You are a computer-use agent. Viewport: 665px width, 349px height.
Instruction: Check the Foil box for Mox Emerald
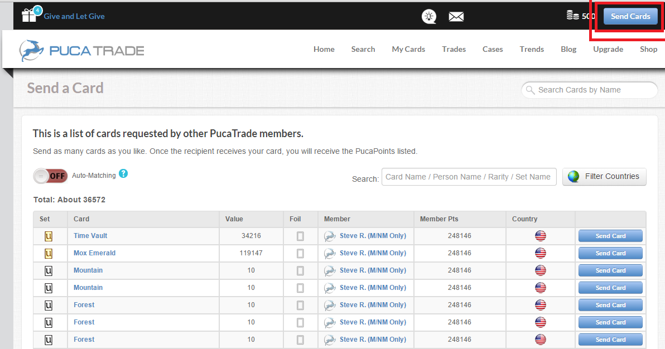(300, 254)
